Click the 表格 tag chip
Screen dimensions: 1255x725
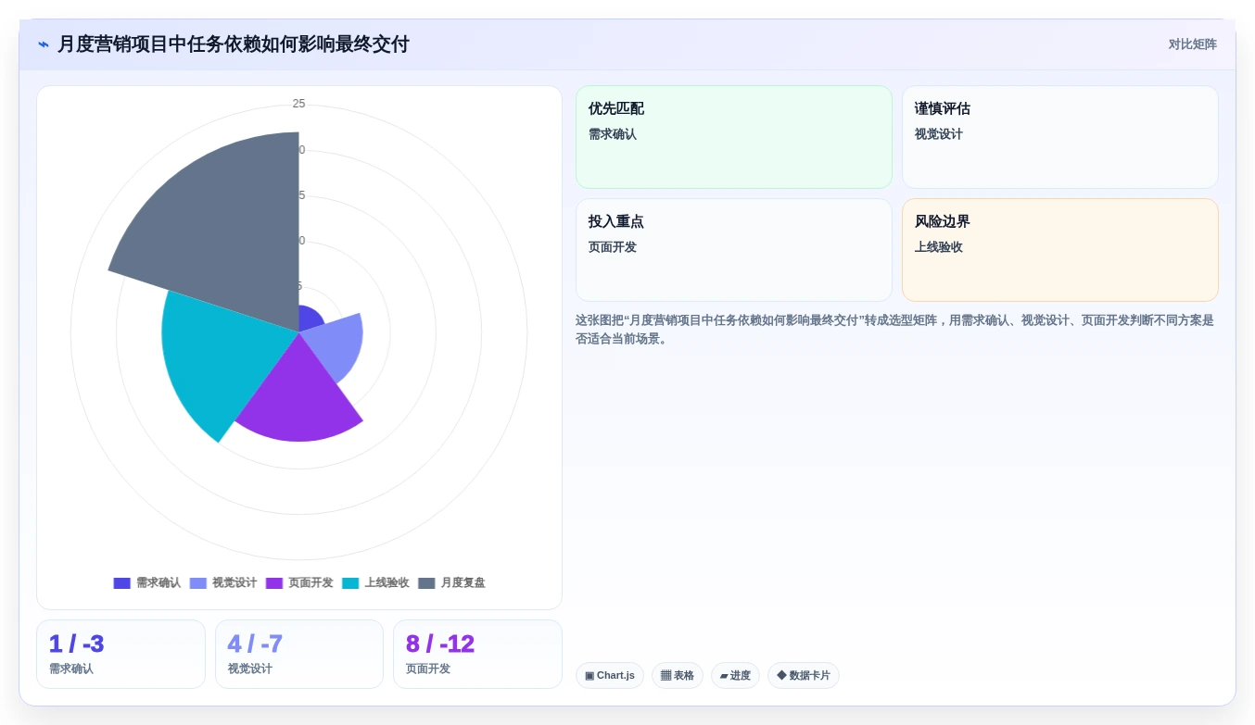coord(678,676)
